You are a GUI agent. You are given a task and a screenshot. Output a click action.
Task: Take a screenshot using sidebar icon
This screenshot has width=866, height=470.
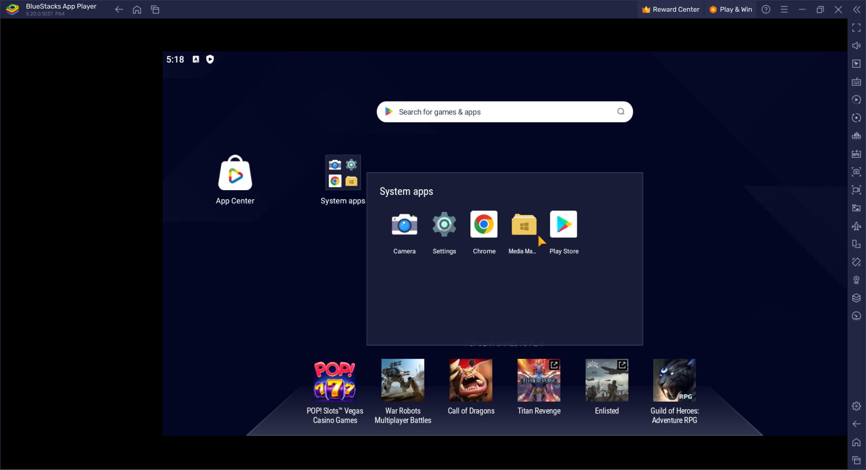tap(857, 172)
